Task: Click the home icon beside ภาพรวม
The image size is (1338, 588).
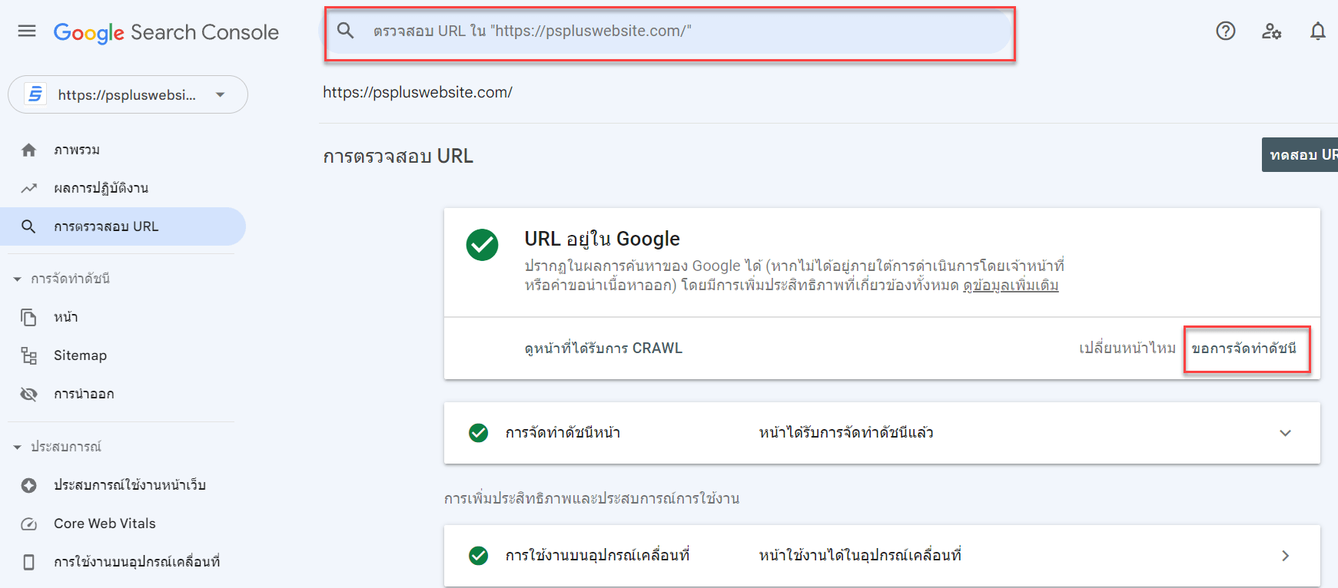Action: (x=29, y=150)
